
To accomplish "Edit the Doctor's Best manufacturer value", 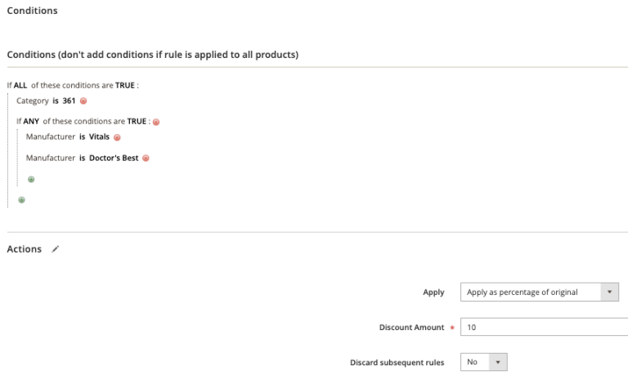I will coord(114,159).
